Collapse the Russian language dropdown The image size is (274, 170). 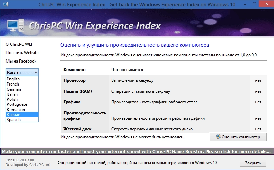pos(22,72)
